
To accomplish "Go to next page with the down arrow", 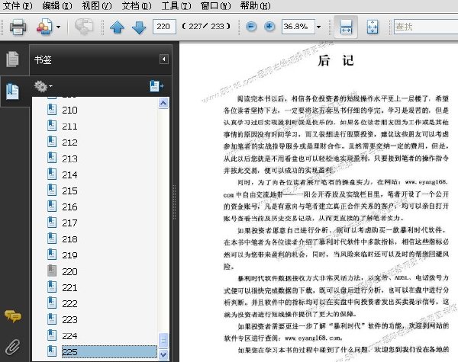I will [x=139, y=27].
